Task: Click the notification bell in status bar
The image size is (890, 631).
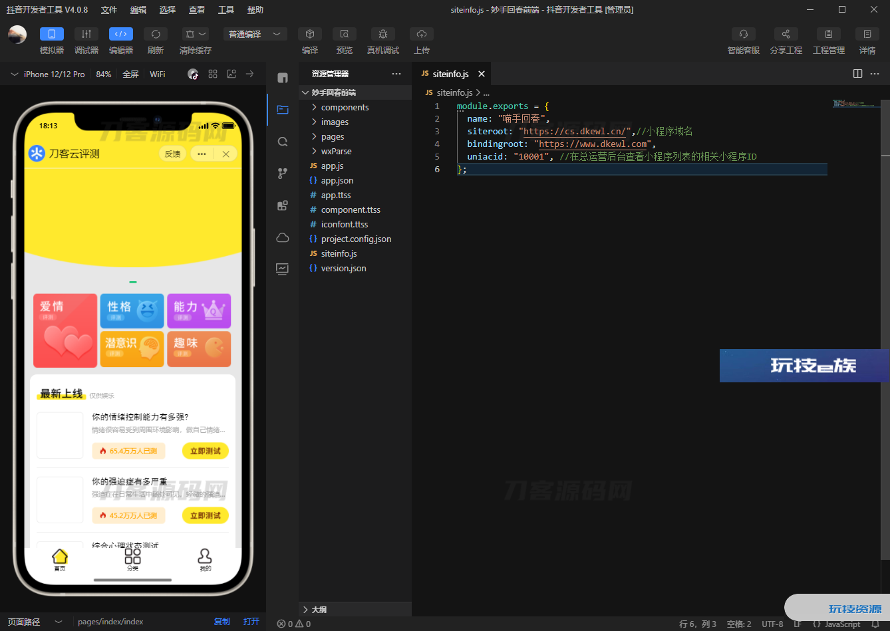Action: (875, 624)
